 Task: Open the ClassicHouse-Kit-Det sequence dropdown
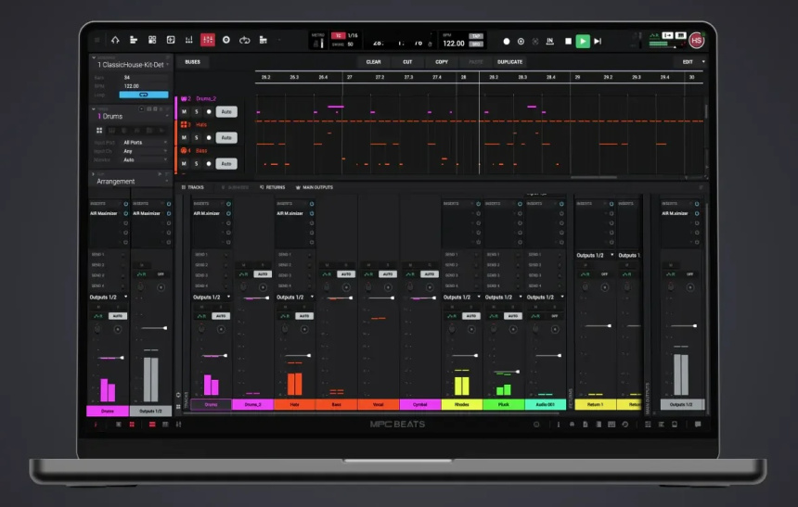point(132,65)
